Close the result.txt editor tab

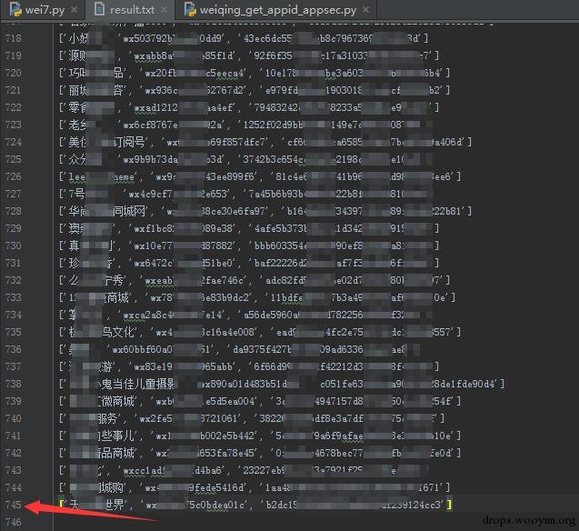pos(165,10)
